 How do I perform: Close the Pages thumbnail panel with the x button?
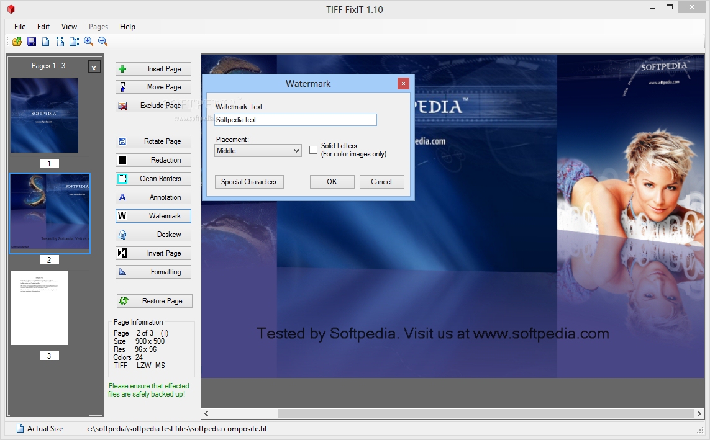[94, 68]
